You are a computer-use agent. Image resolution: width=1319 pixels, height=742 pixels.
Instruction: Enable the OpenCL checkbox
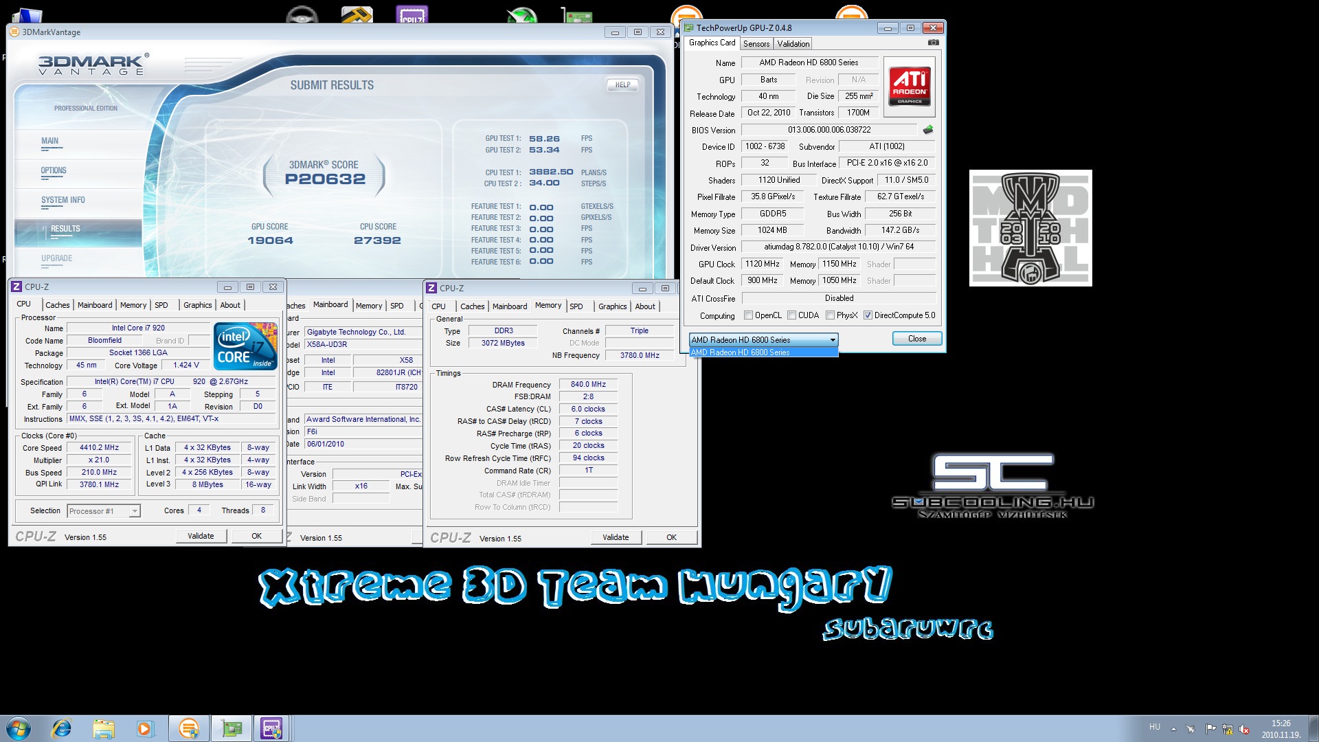point(748,315)
